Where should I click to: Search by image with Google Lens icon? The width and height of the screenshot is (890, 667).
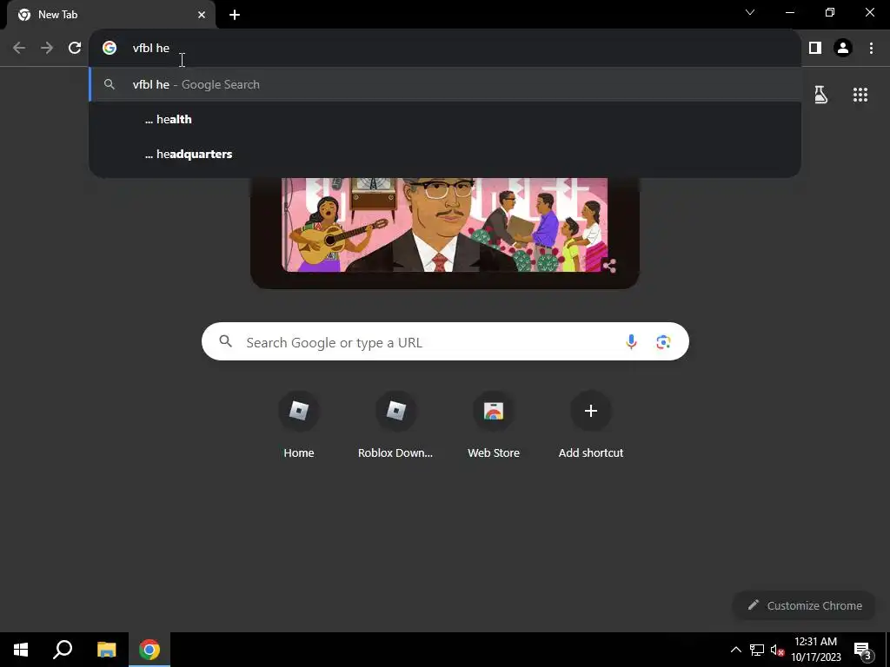coord(663,341)
